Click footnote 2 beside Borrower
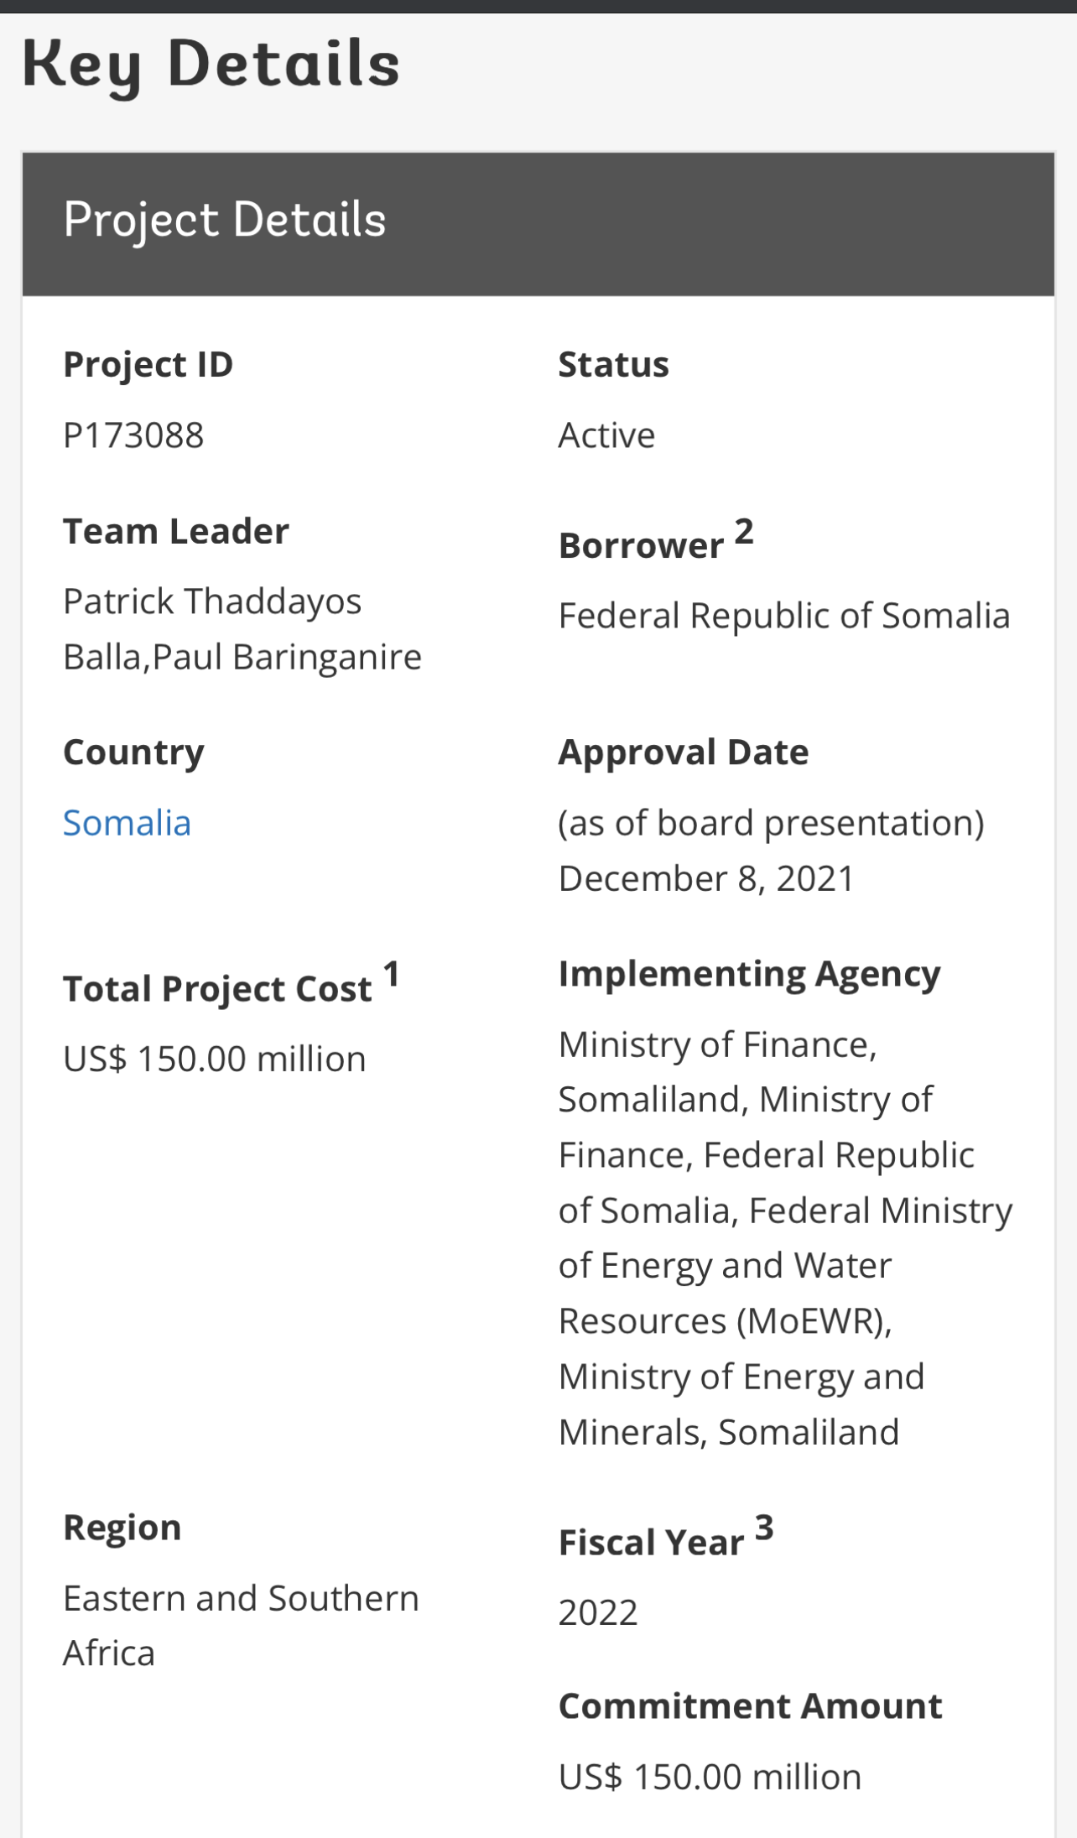The height and width of the screenshot is (1838, 1077). coord(744,532)
